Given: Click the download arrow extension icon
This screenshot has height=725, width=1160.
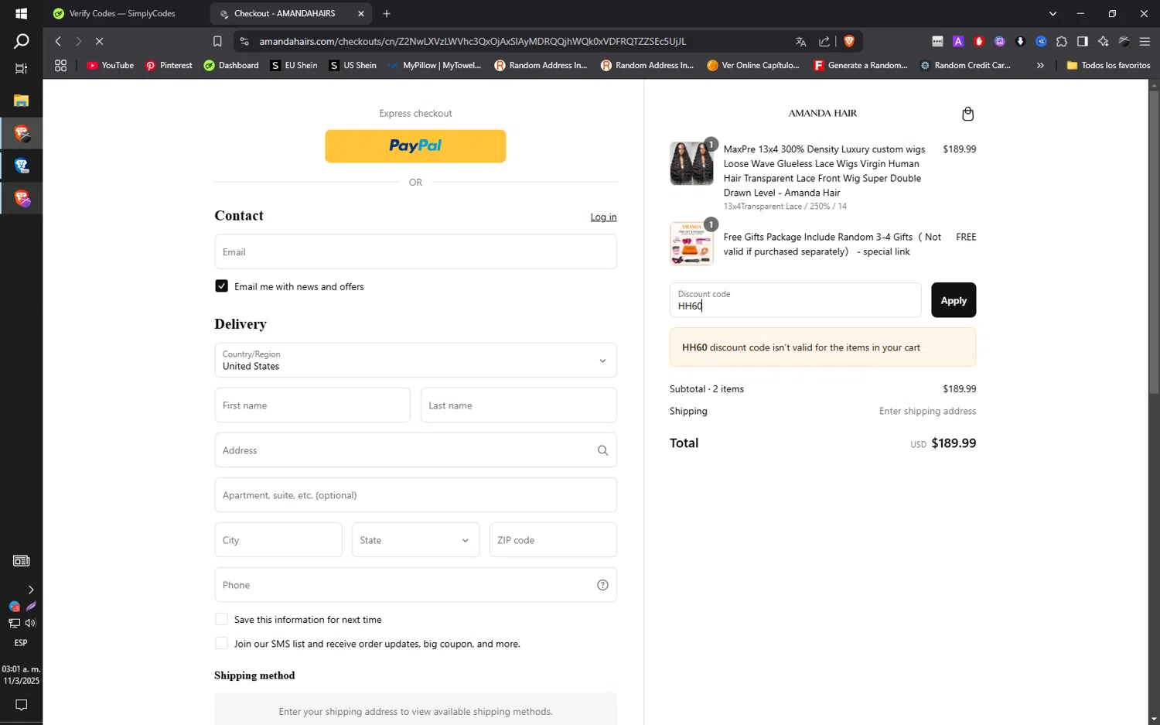Looking at the screenshot, I should click(x=1020, y=42).
